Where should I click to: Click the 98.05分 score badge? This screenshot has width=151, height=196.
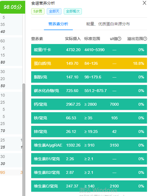pyautogui.click(x=12, y=7)
